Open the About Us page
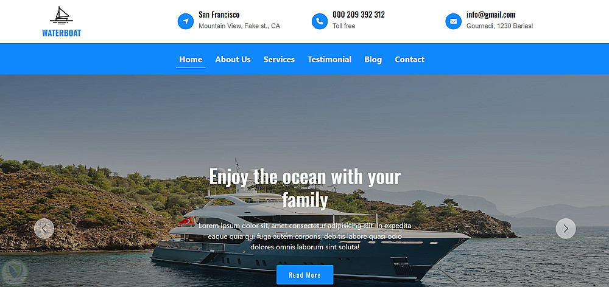This screenshot has height=287, width=609. click(x=233, y=60)
